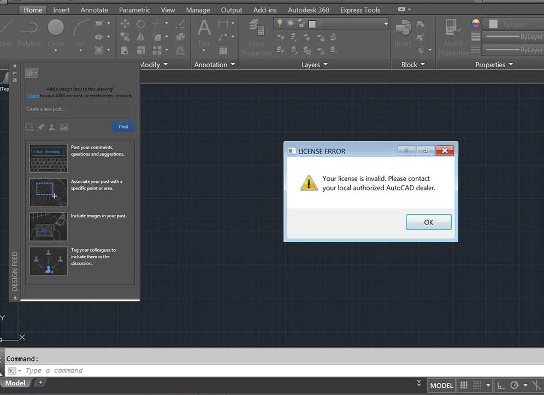Click the Move tool in Modify panel
The width and height of the screenshot is (544, 395).
(x=125, y=23)
